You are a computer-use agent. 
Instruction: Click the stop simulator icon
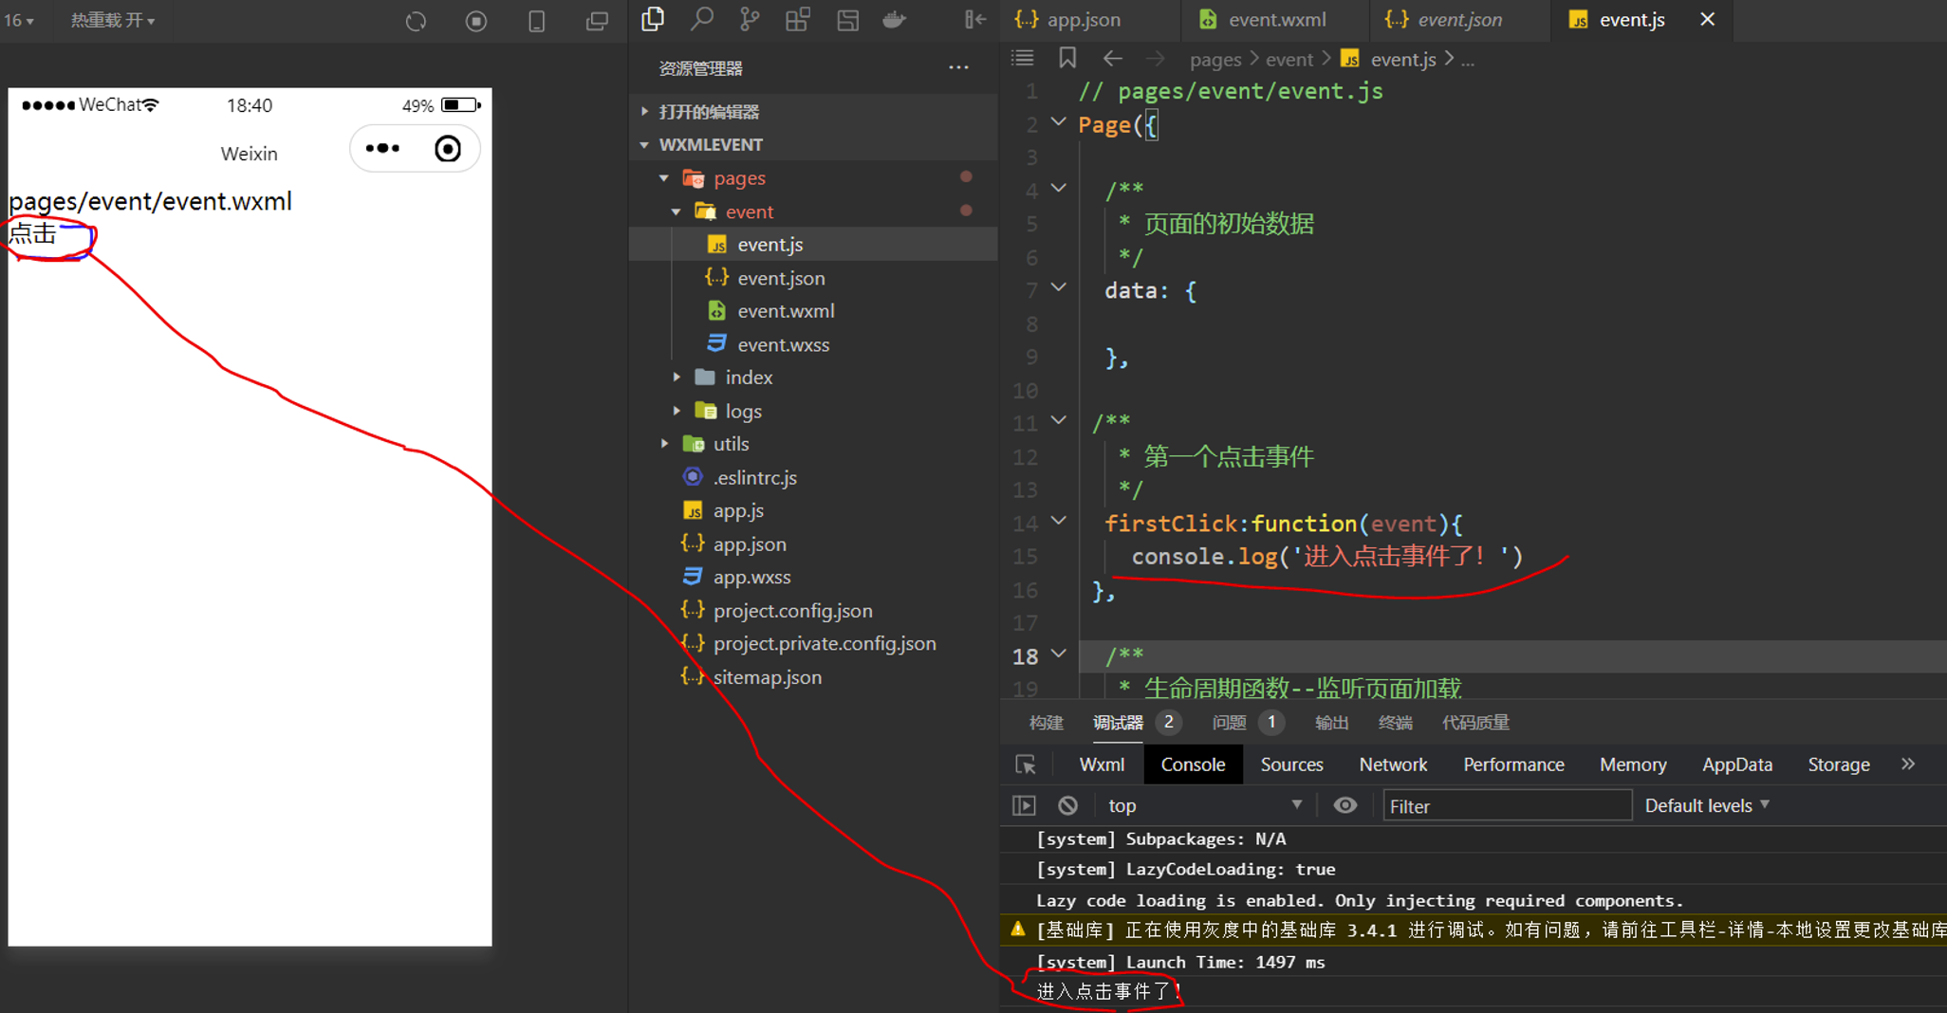(x=476, y=21)
